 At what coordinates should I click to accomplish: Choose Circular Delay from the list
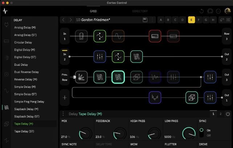(x=23, y=43)
